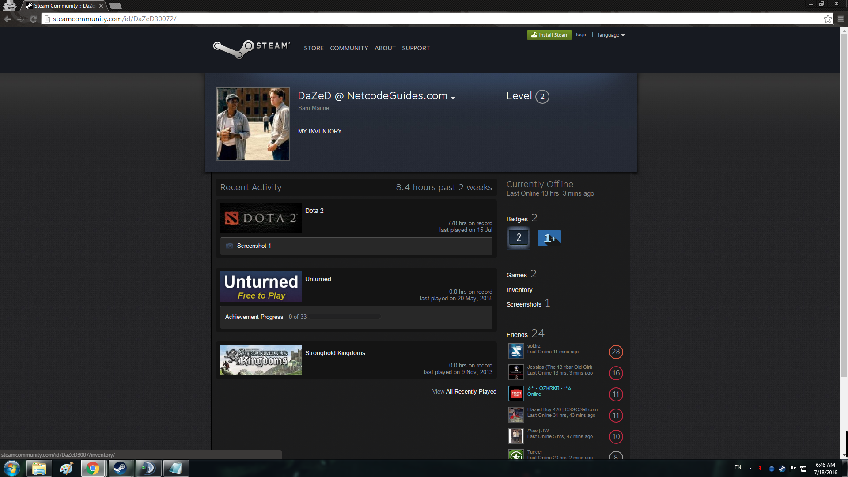Image resolution: width=848 pixels, height=477 pixels.
Task: Click View All Recently Played link
Action: (x=464, y=392)
